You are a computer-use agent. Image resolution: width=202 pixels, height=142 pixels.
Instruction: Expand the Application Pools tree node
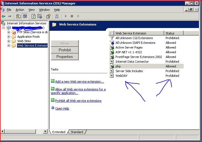click(x=9, y=37)
